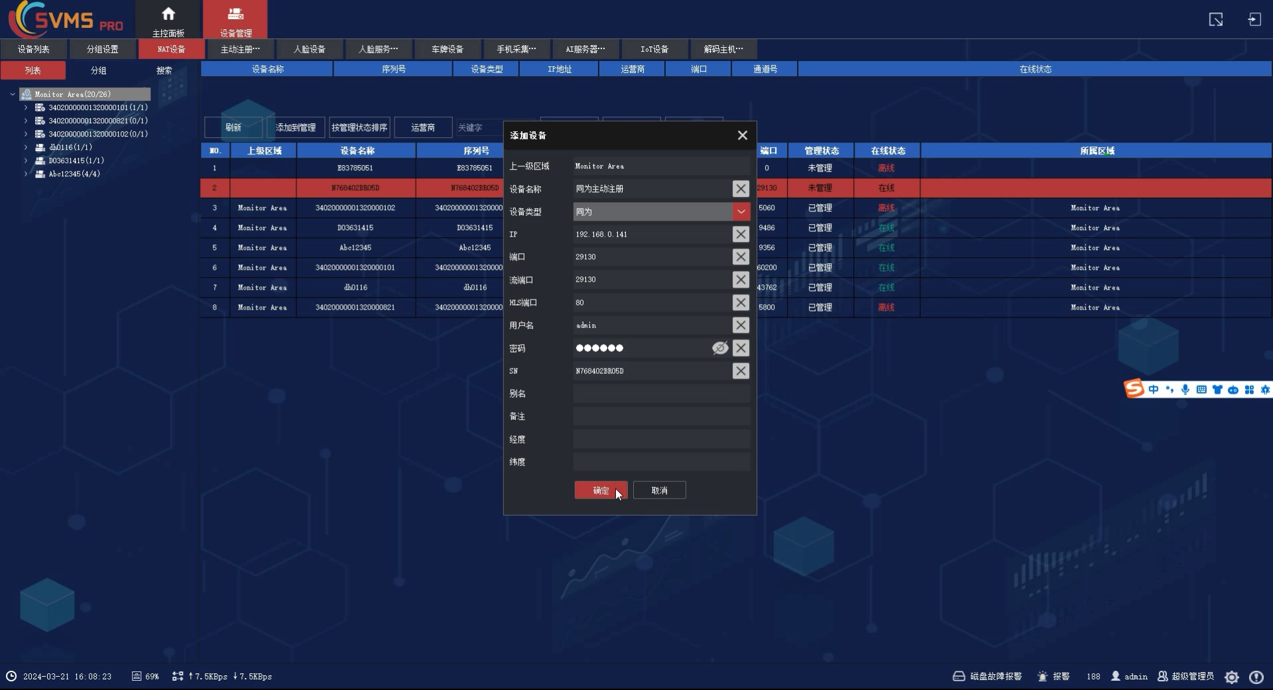Clear the IP address field
Image resolution: width=1273 pixels, height=690 pixels.
[741, 234]
